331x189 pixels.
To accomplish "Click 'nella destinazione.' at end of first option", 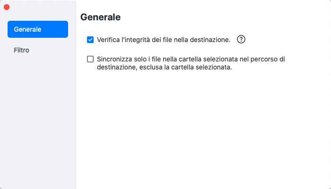I will click(206, 40).
